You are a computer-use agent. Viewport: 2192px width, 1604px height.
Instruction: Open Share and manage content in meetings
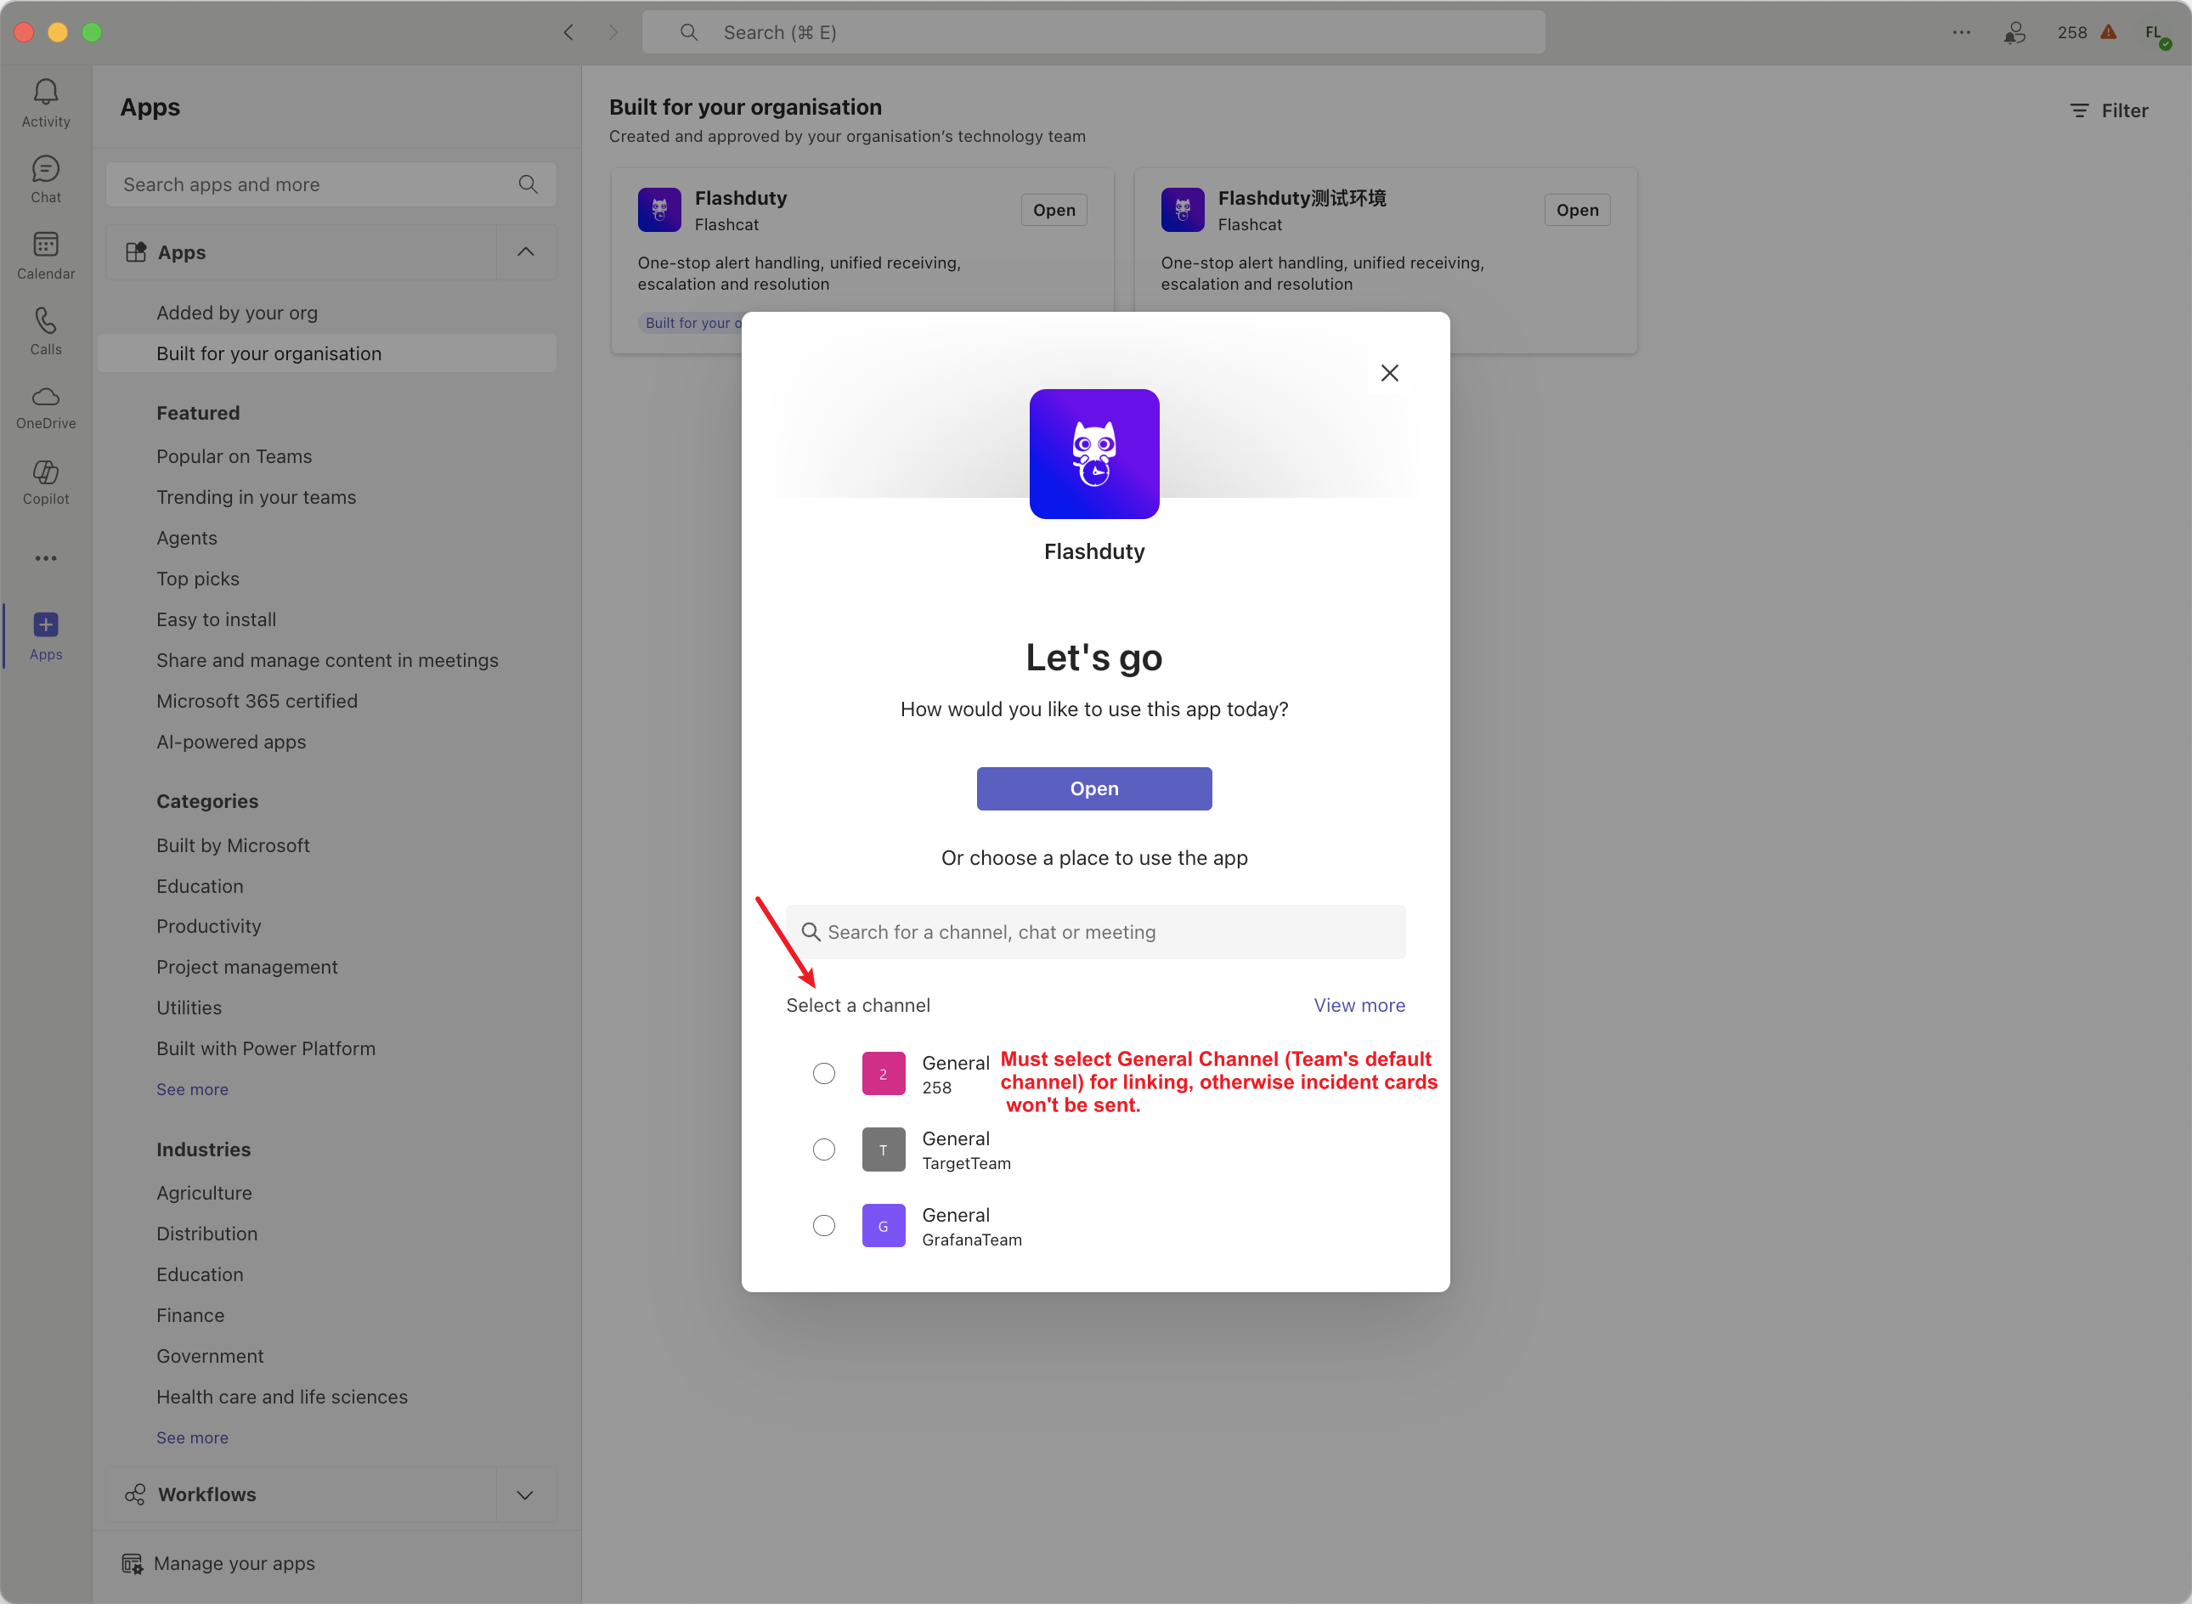click(x=327, y=660)
